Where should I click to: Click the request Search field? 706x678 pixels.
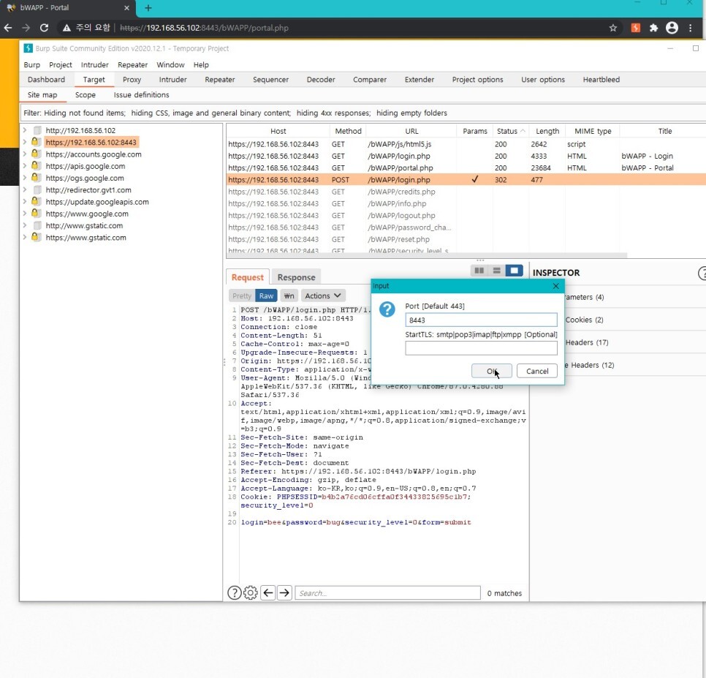pyautogui.click(x=387, y=593)
